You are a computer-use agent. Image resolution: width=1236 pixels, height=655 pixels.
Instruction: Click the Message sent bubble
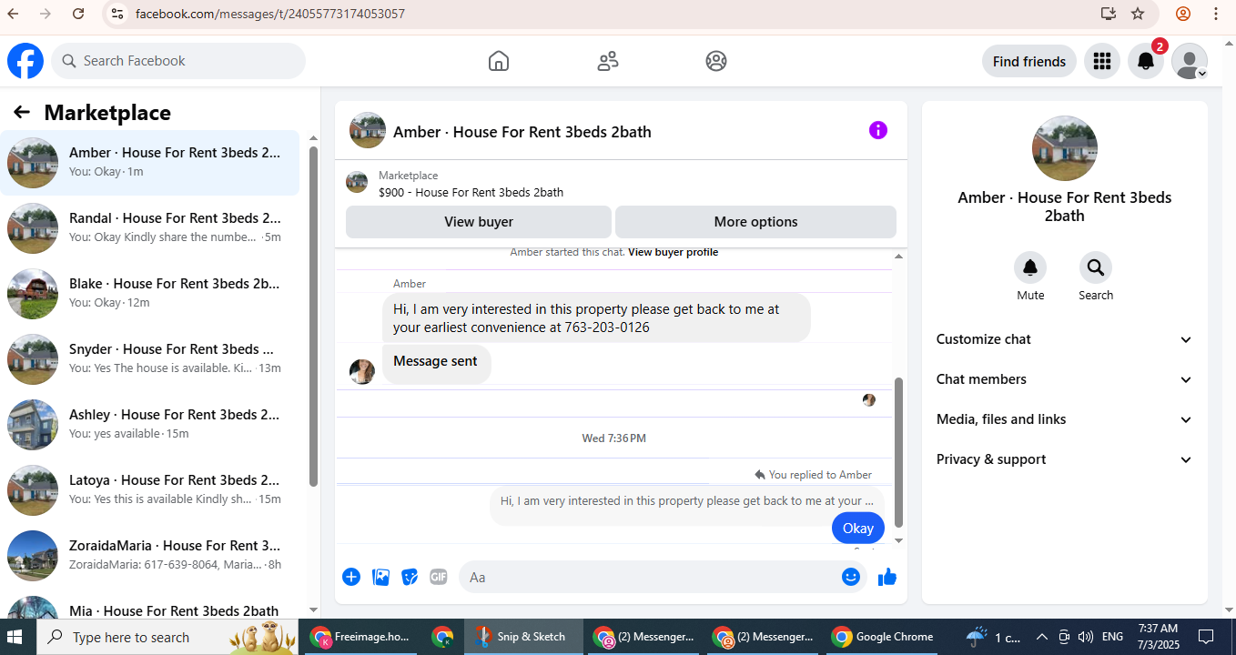(436, 362)
